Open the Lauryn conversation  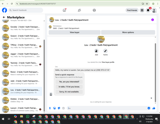[22, 109]
